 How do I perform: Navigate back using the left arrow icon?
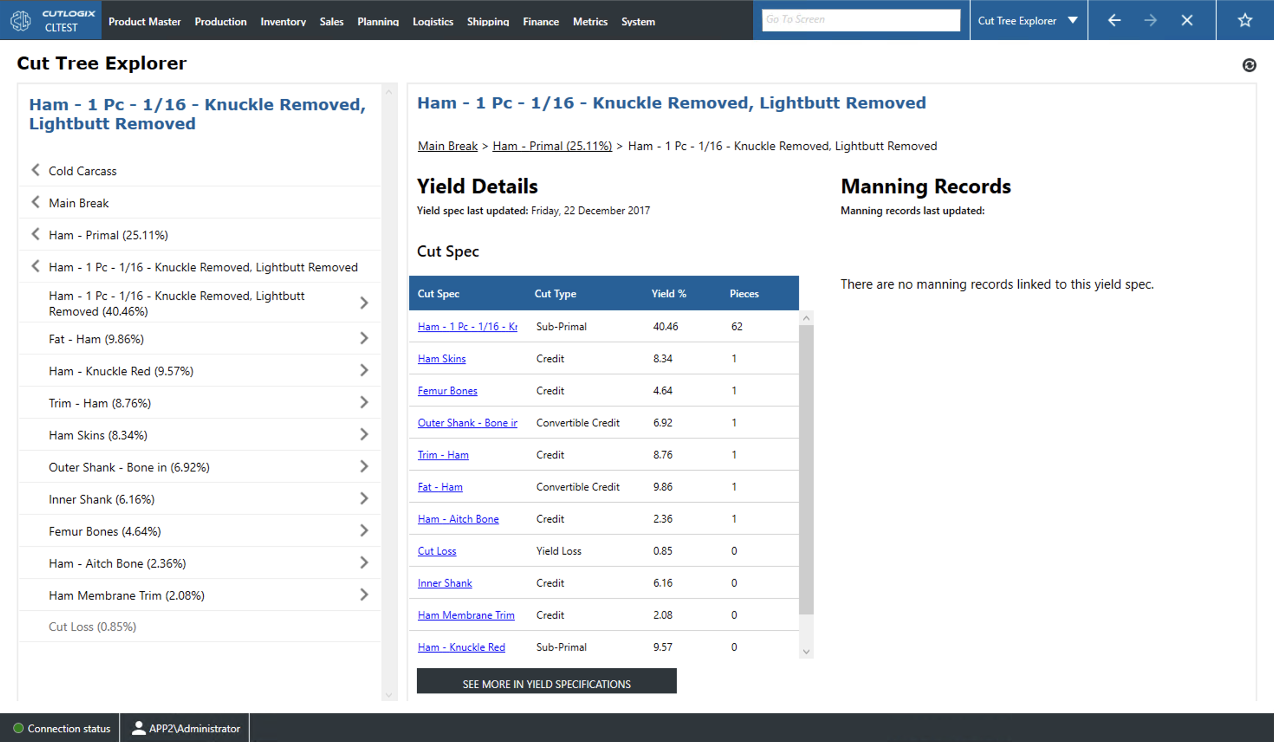coord(1114,20)
